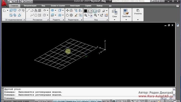Toggle ОРТО ortho mode in status bar
The height and width of the screenshot is (102, 181).
pyautogui.click(x=50, y=101)
